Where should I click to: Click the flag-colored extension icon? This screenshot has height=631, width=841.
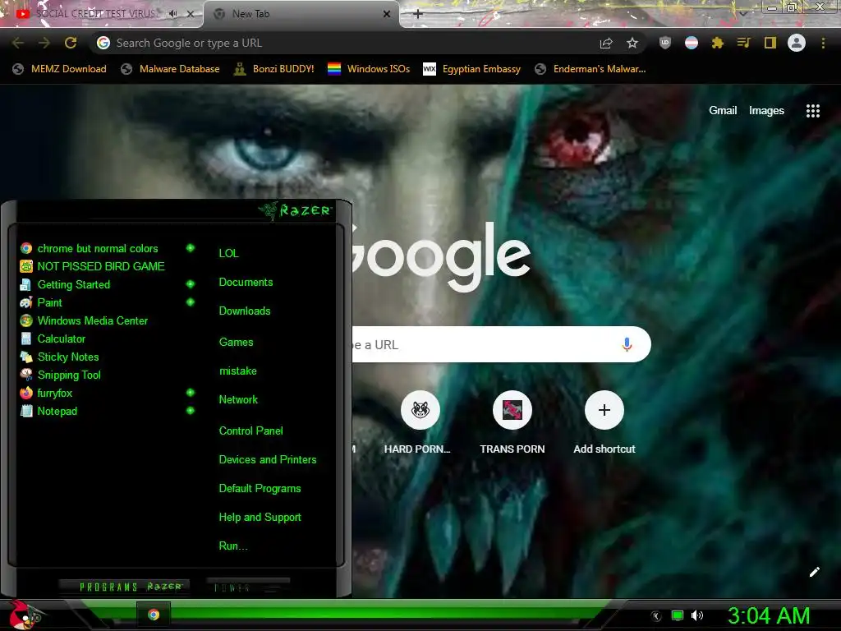[692, 43]
